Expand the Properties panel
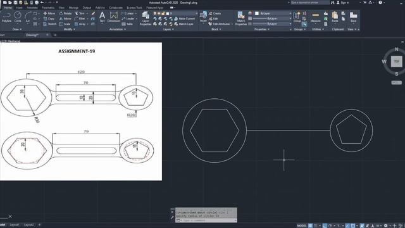The height and width of the screenshot is (228, 405). pos(262,29)
